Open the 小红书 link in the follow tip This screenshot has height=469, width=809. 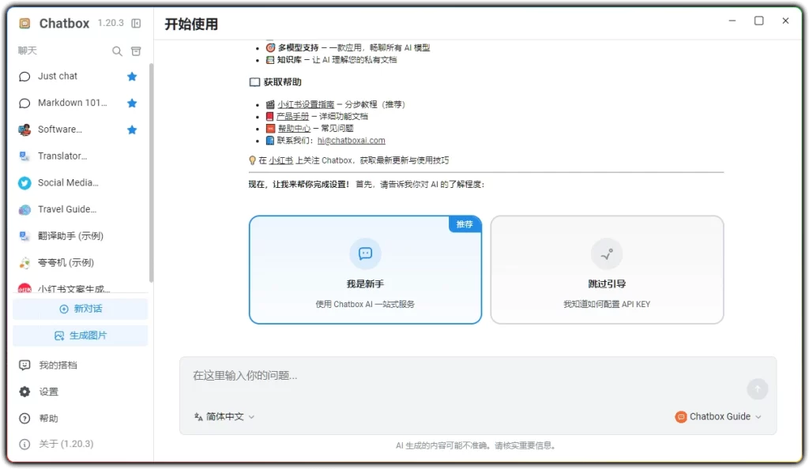pyautogui.click(x=280, y=161)
